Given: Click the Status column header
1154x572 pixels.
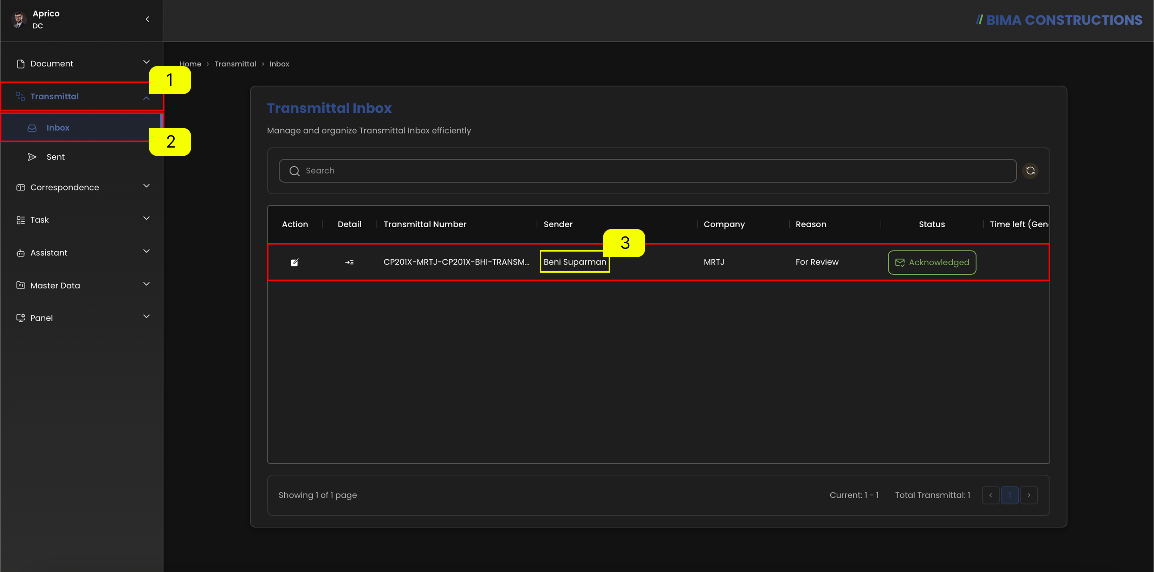Looking at the screenshot, I should (x=932, y=225).
